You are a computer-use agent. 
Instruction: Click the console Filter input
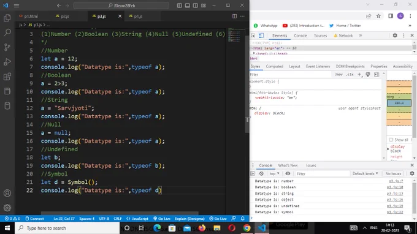[x=322, y=174]
